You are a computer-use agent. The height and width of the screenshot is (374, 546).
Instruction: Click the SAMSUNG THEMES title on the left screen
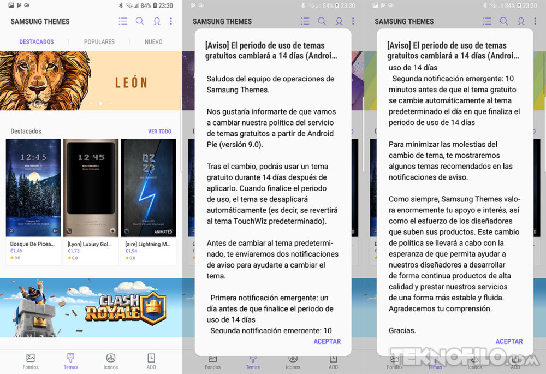tap(40, 22)
